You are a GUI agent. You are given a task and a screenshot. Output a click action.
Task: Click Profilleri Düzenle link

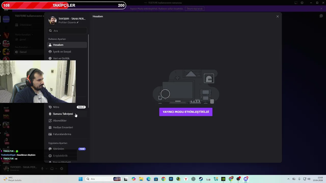[x=67, y=22]
